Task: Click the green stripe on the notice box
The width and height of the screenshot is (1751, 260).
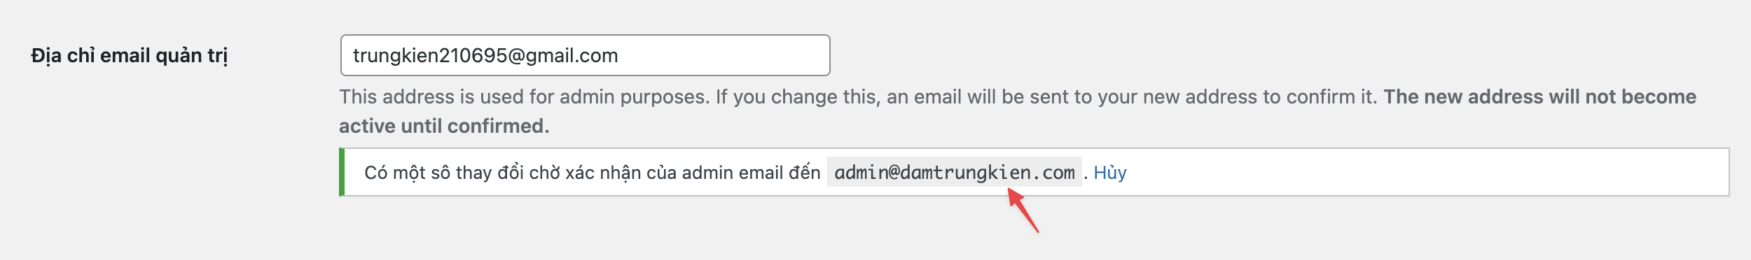Action: pyautogui.click(x=342, y=172)
